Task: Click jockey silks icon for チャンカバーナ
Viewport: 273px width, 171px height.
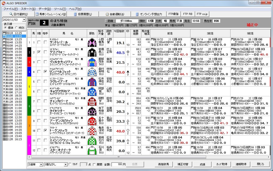Action: (x=92, y=101)
